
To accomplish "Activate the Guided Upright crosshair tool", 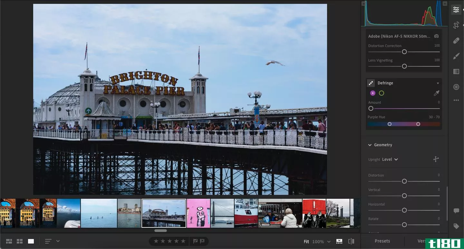I will (436, 159).
